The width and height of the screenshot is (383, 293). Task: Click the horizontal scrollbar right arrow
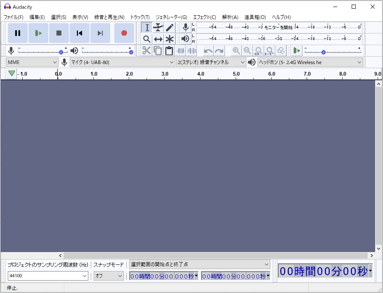(372, 255)
